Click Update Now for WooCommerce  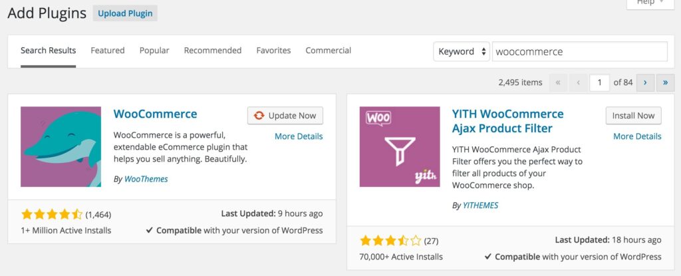(285, 116)
